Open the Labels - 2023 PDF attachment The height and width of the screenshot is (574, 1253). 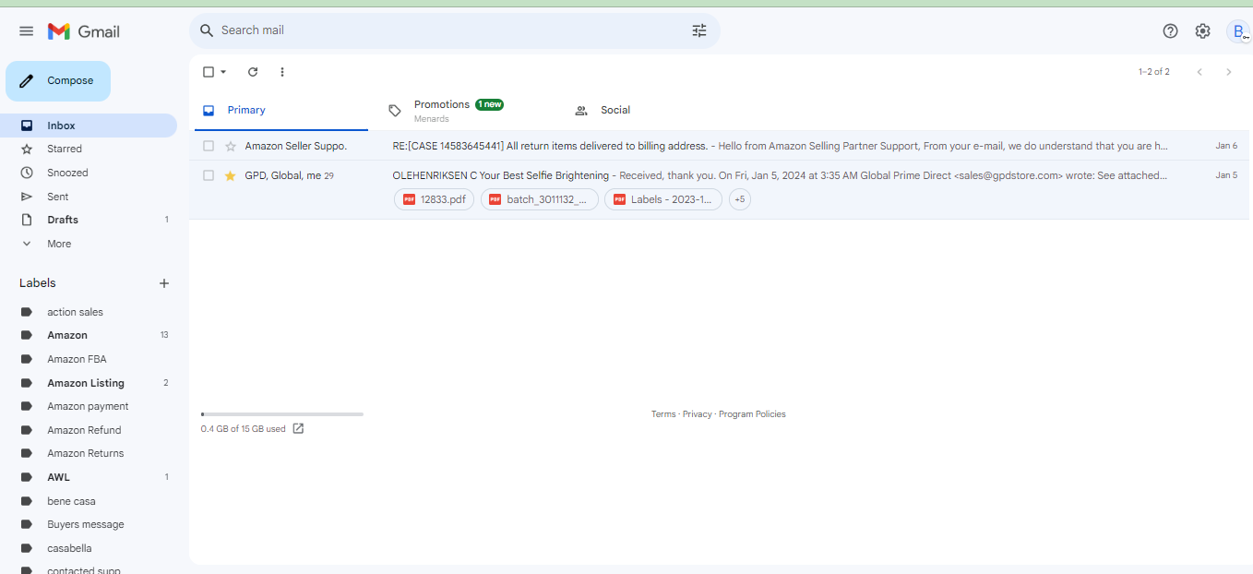point(663,199)
